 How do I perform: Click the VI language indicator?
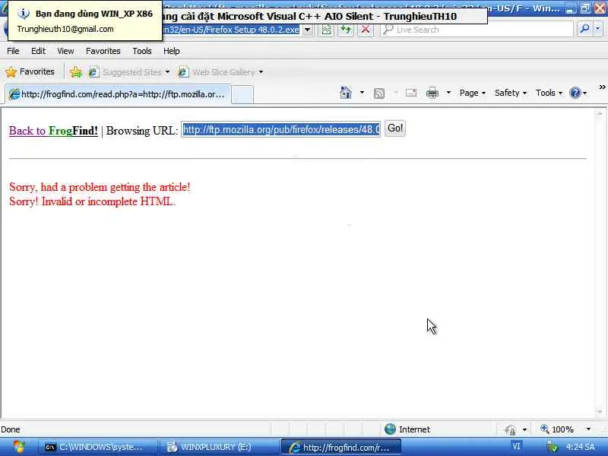point(516,446)
